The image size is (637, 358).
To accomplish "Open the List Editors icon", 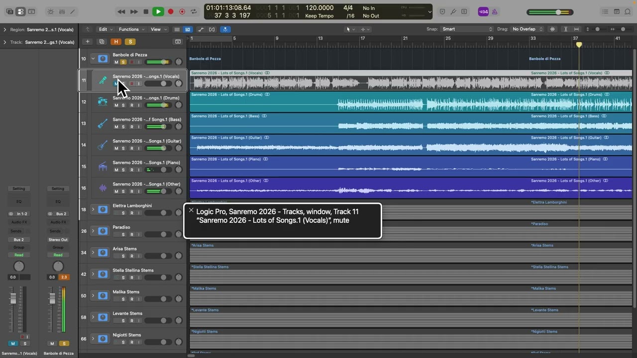I will [x=605, y=11].
